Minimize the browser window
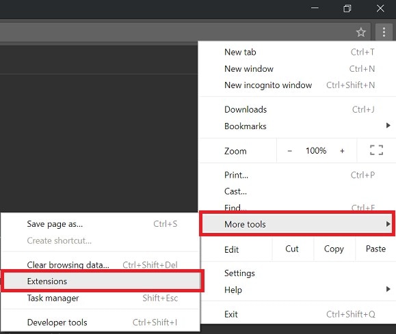This screenshot has width=396, height=334. [315, 8]
